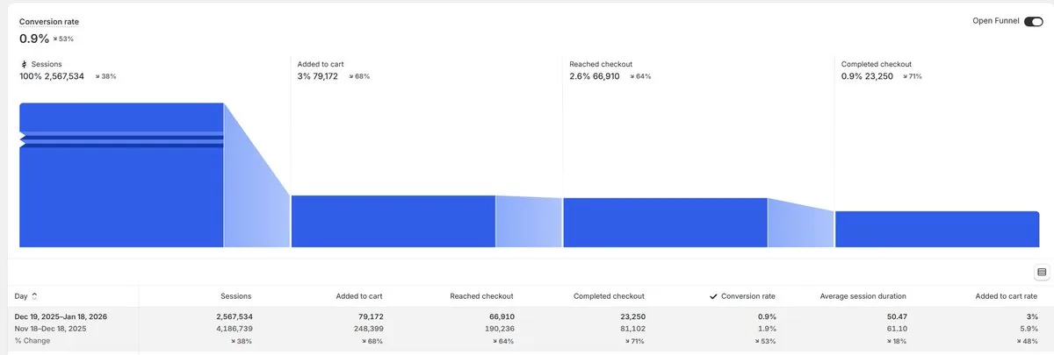Click the '3% 79,172' funnel value
This screenshot has width=1054, height=355.
click(318, 76)
